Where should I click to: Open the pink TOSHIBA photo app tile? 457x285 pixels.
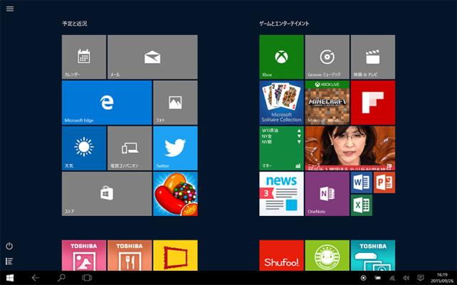tap(84, 255)
